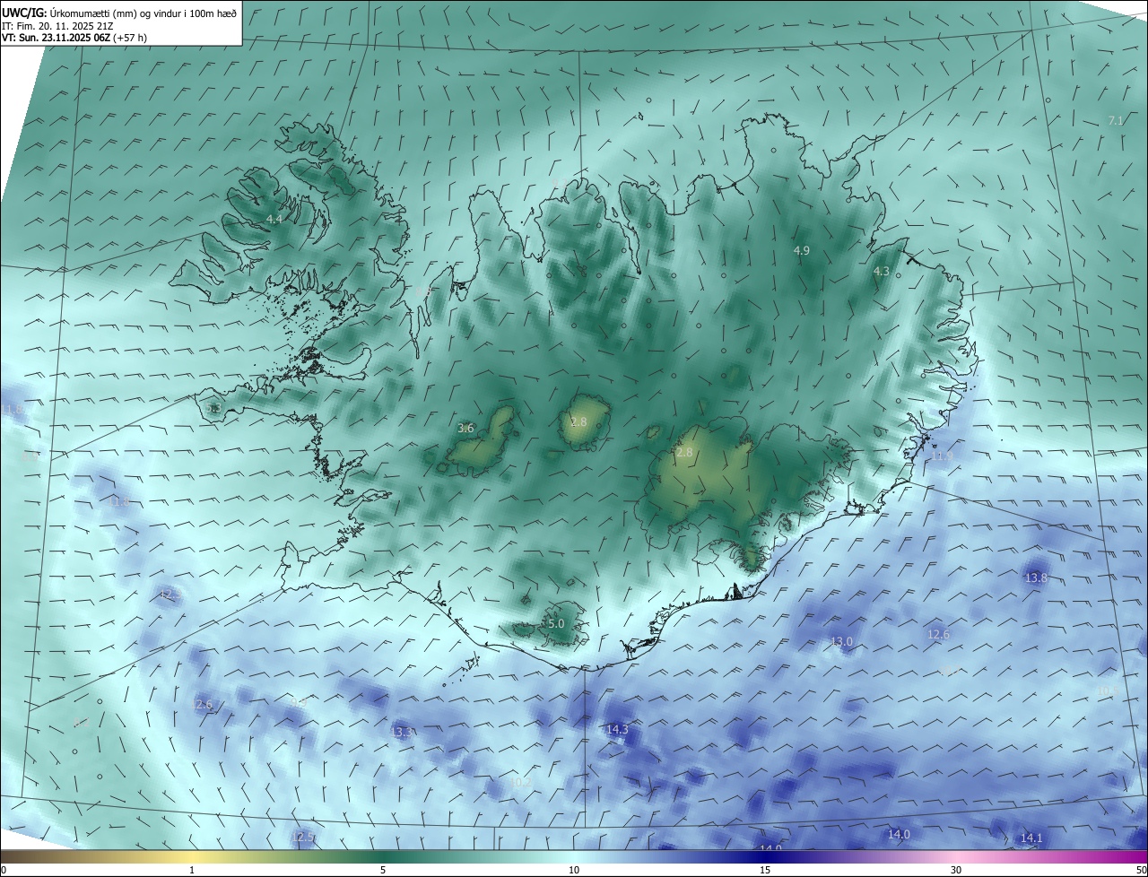Screen dimensions: 1148x877
Task: Click the 12.5 precipitation value
Action: point(303,837)
